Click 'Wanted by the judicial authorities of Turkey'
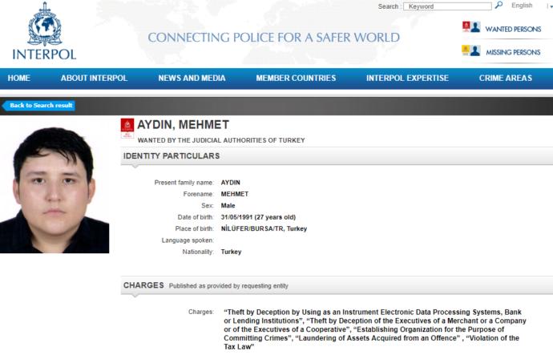 tap(221, 140)
